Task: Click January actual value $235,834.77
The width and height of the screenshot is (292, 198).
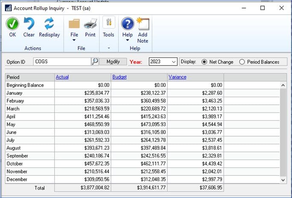Action: (x=96, y=93)
